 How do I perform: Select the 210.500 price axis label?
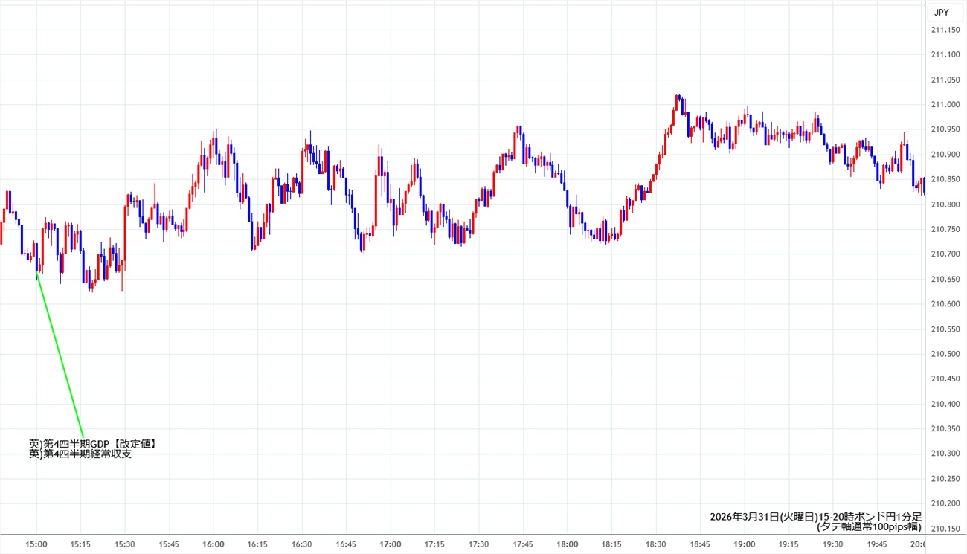pos(945,354)
